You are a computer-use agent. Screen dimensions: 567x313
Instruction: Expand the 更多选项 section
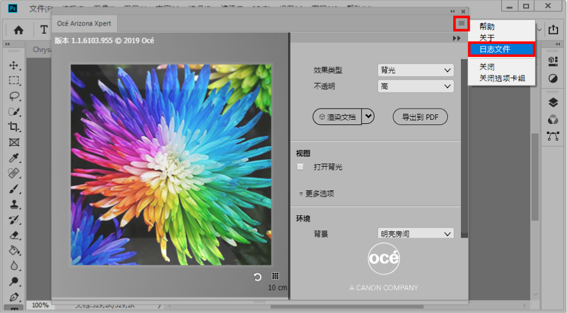click(x=316, y=194)
